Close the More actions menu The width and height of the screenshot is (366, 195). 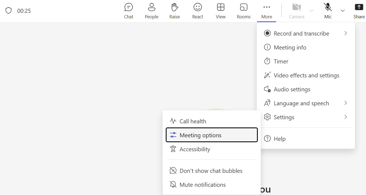click(267, 11)
